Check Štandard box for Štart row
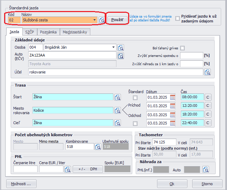227x190 pixels. 135,98
